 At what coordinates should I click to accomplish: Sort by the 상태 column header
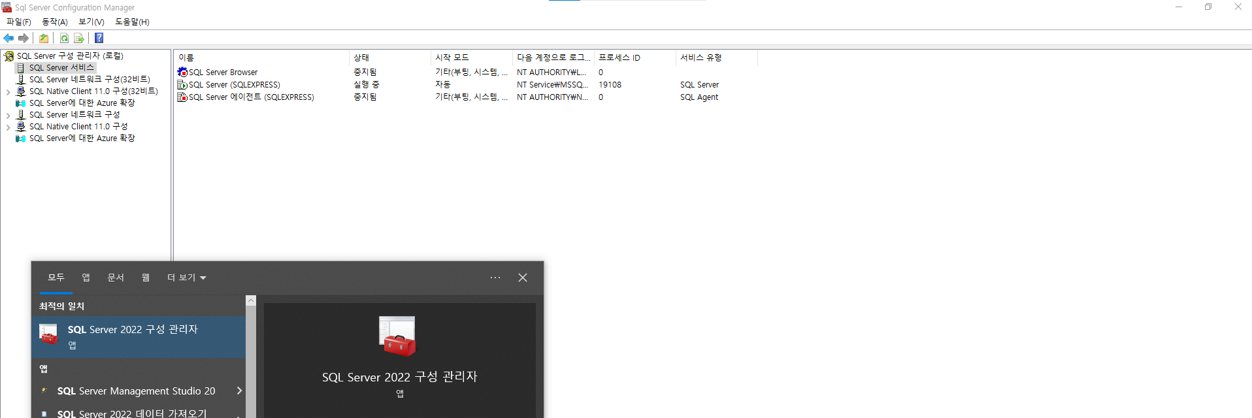tap(390, 57)
